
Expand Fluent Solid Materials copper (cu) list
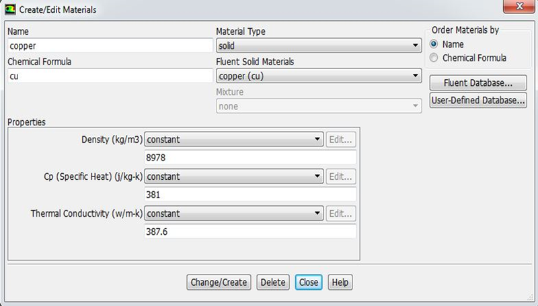pyautogui.click(x=319, y=76)
